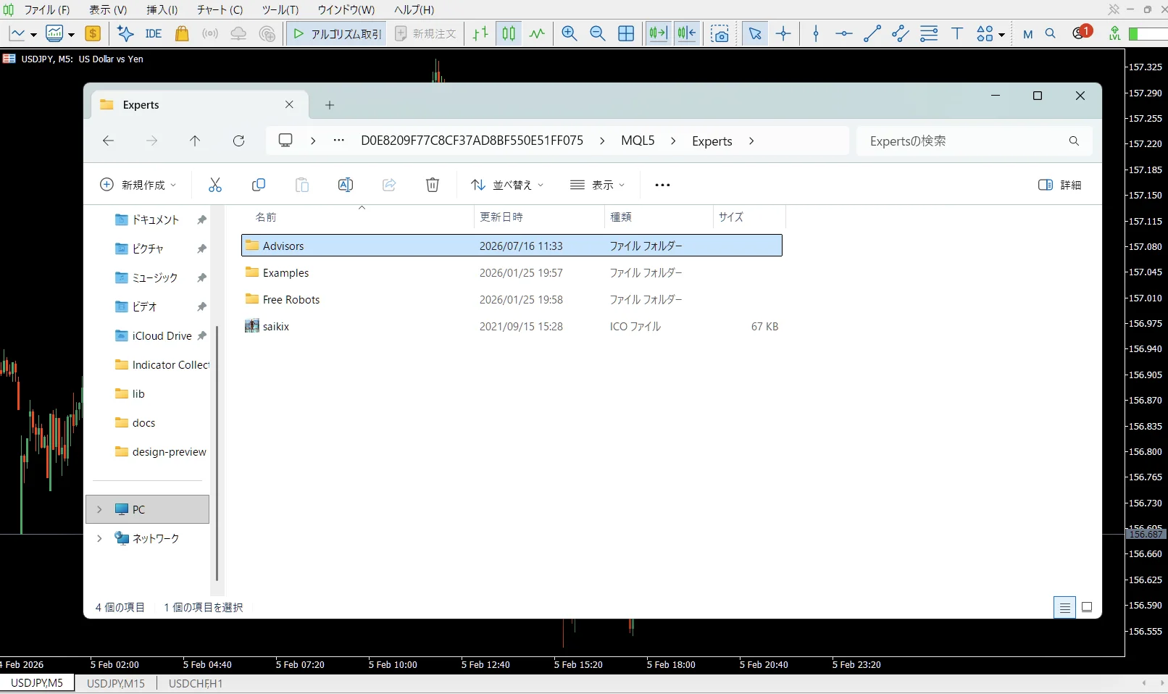
Task: Open the ファイル(F) menu
Action: tap(46, 10)
